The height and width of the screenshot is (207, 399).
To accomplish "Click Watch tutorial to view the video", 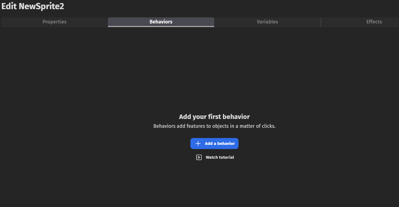I will [x=219, y=157].
